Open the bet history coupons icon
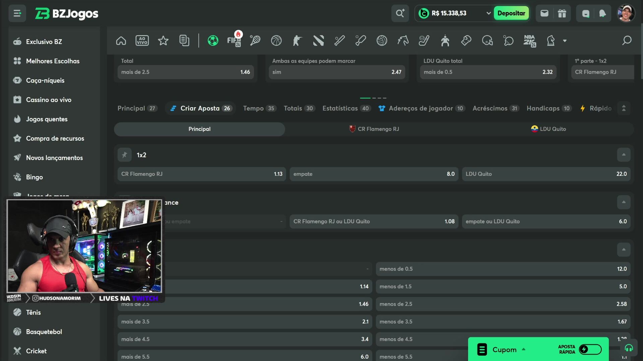This screenshot has width=643, height=361. tap(184, 41)
